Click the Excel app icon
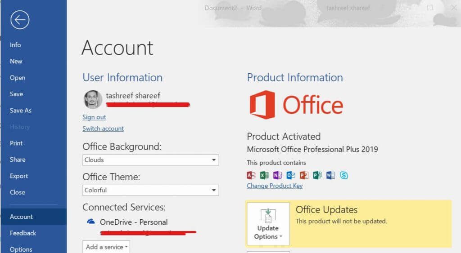461x253 pixels. coord(264,175)
